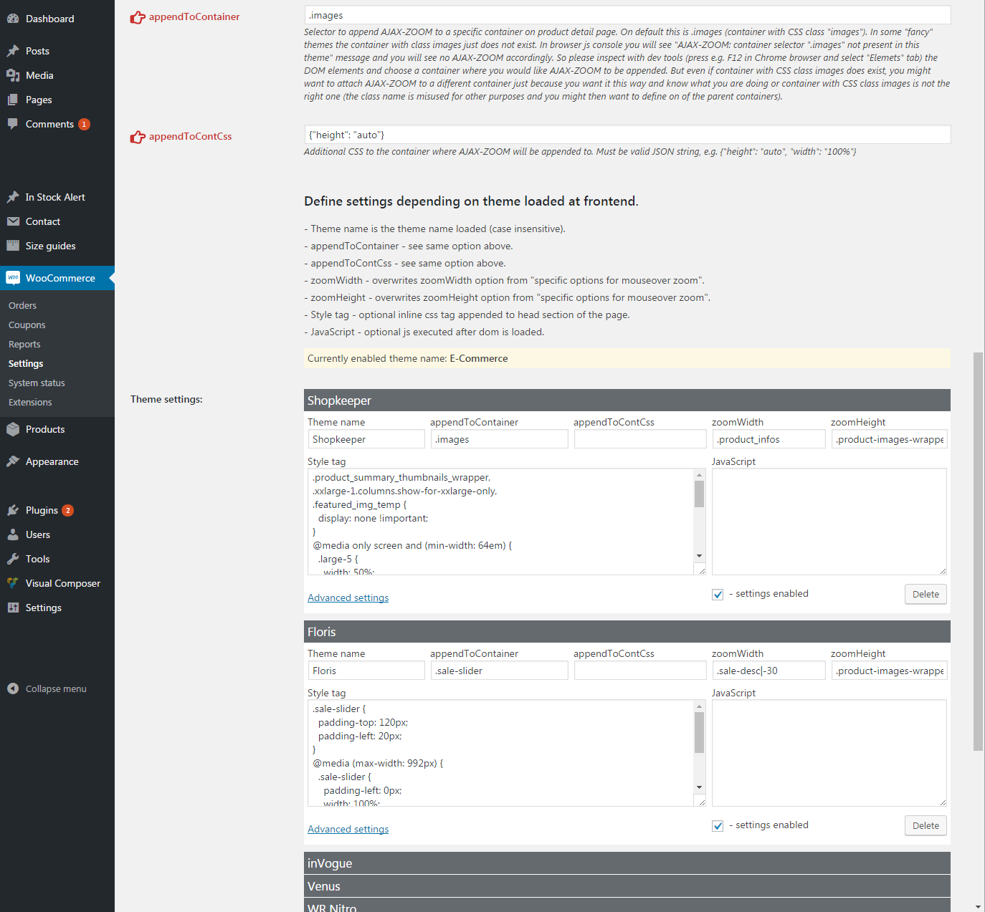Click the Collapse menu arrow icon
Viewport: 985px width, 912px height.
pyautogui.click(x=13, y=688)
